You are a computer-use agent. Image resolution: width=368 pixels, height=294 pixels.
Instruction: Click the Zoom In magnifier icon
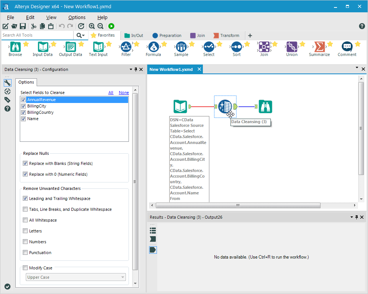pyautogui.click(x=92, y=26)
